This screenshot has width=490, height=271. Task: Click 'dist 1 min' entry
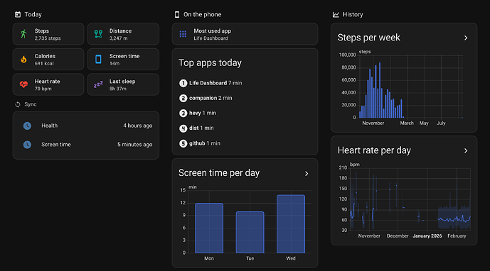click(201, 128)
